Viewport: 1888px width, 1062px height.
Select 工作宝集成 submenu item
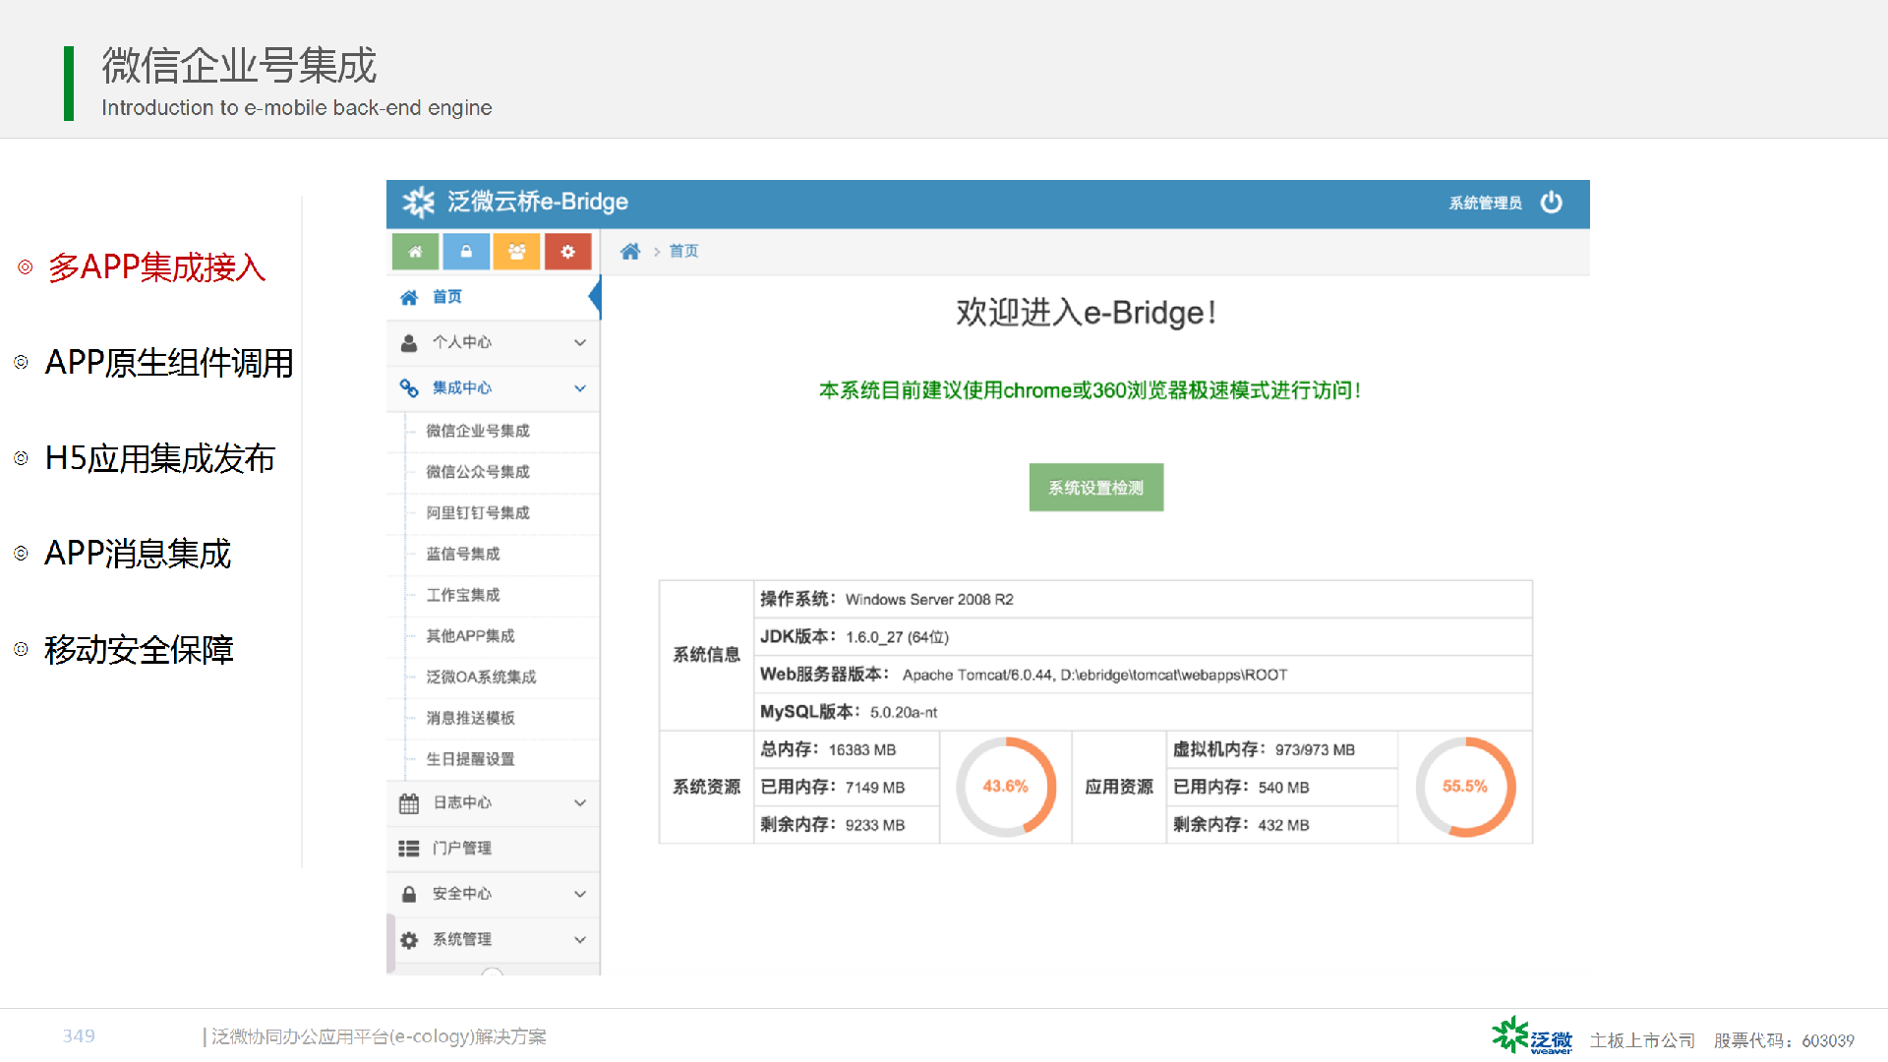click(x=463, y=595)
